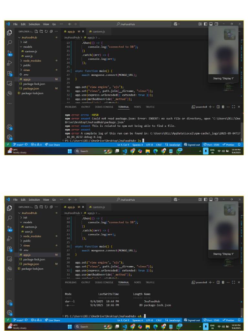Click Explorer files icon in lower window

pos(9,208)
